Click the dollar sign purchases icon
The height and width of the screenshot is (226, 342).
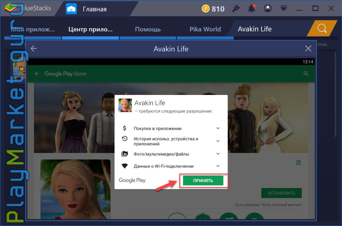[125, 128]
